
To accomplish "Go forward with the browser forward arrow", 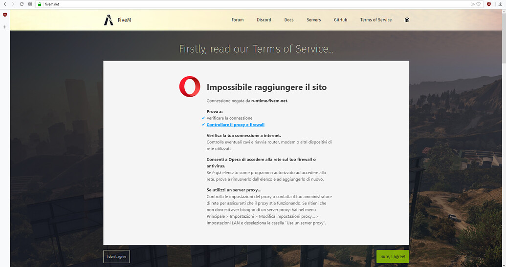I will (13, 4).
